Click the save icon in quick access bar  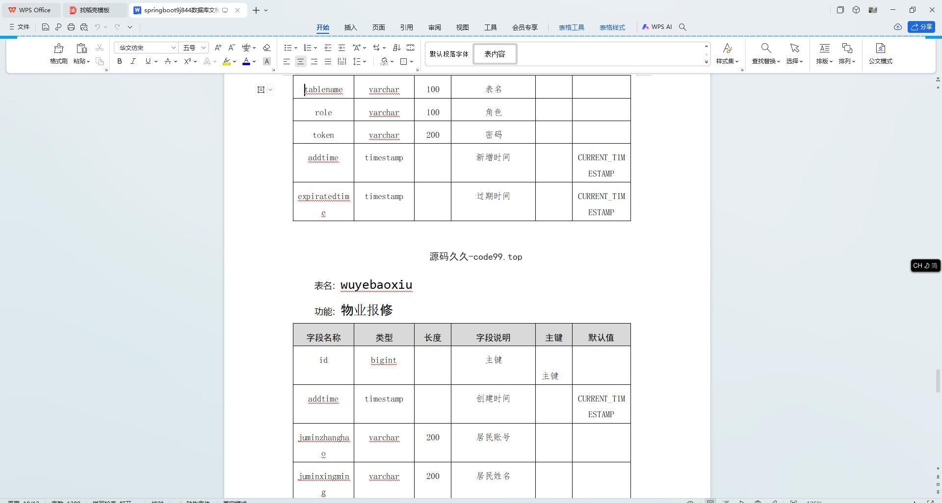tap(45, 27)
